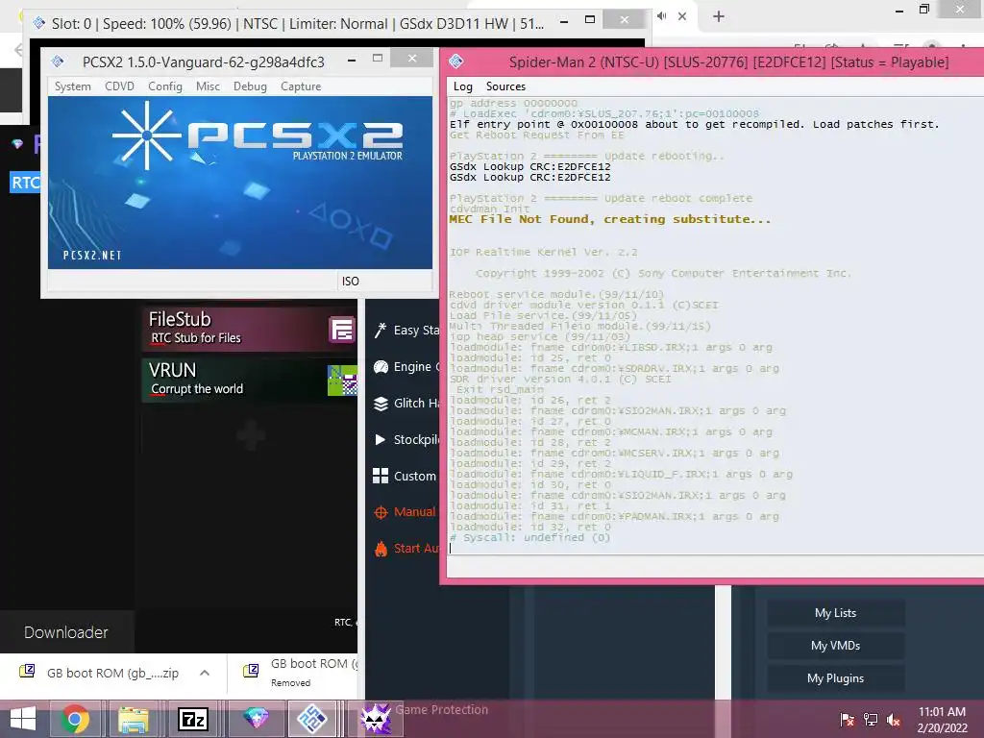
Task: Open Engine Config gauge icon
Action: (x=381, y=367)
